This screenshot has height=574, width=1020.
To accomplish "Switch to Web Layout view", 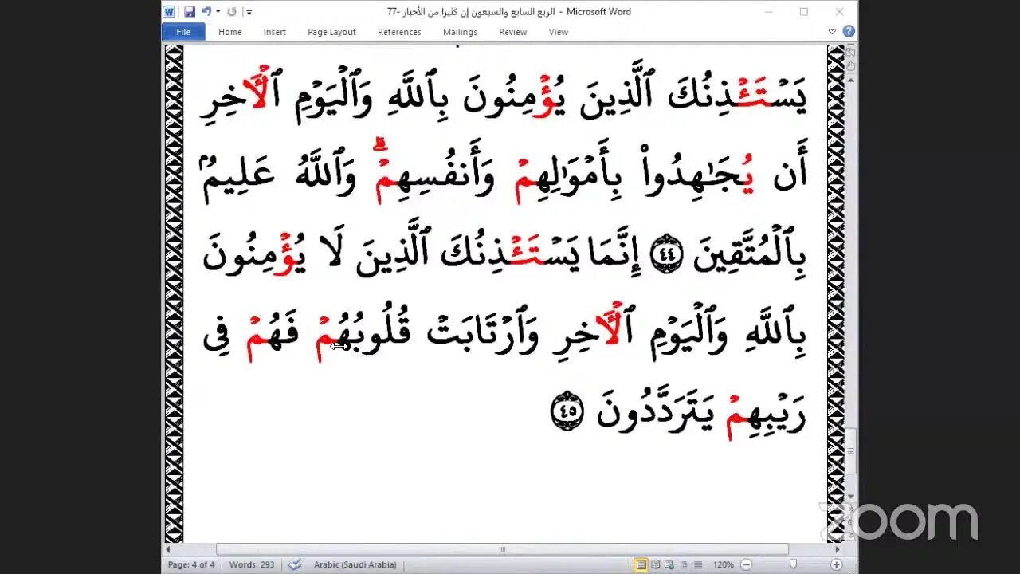I will [669, 564].
